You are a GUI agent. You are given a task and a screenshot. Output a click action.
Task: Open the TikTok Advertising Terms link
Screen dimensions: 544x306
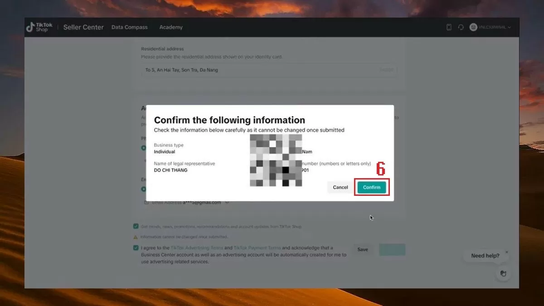tap(197, 248)
